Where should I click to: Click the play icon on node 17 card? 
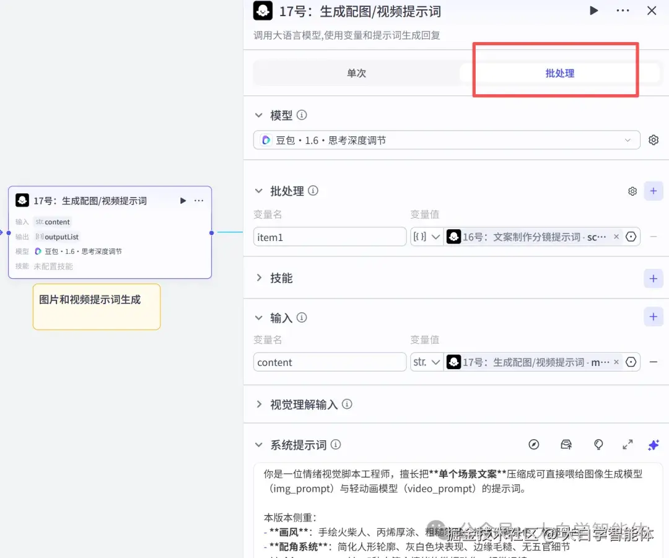[183, 201]
